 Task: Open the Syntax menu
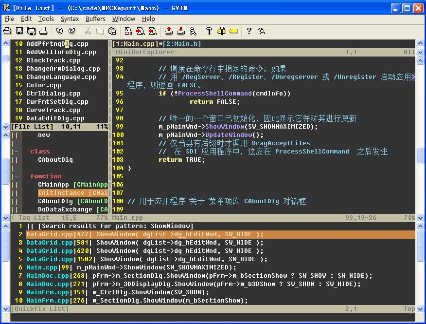point(70,19)
